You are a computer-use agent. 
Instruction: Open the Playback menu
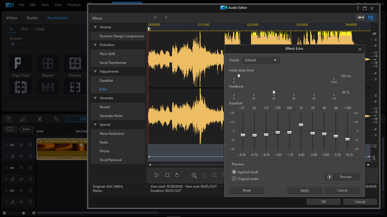tap(74, 5)
